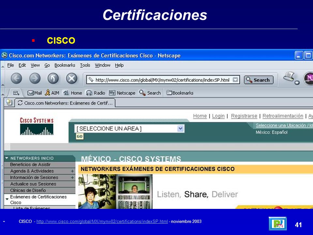Minimize the Netscape window
The height and width of the screenshot is (235, 313).
[299, 55]
